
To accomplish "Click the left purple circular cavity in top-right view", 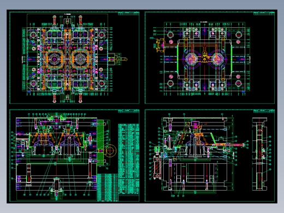I will pyautogui.click(x=191, y=59).
